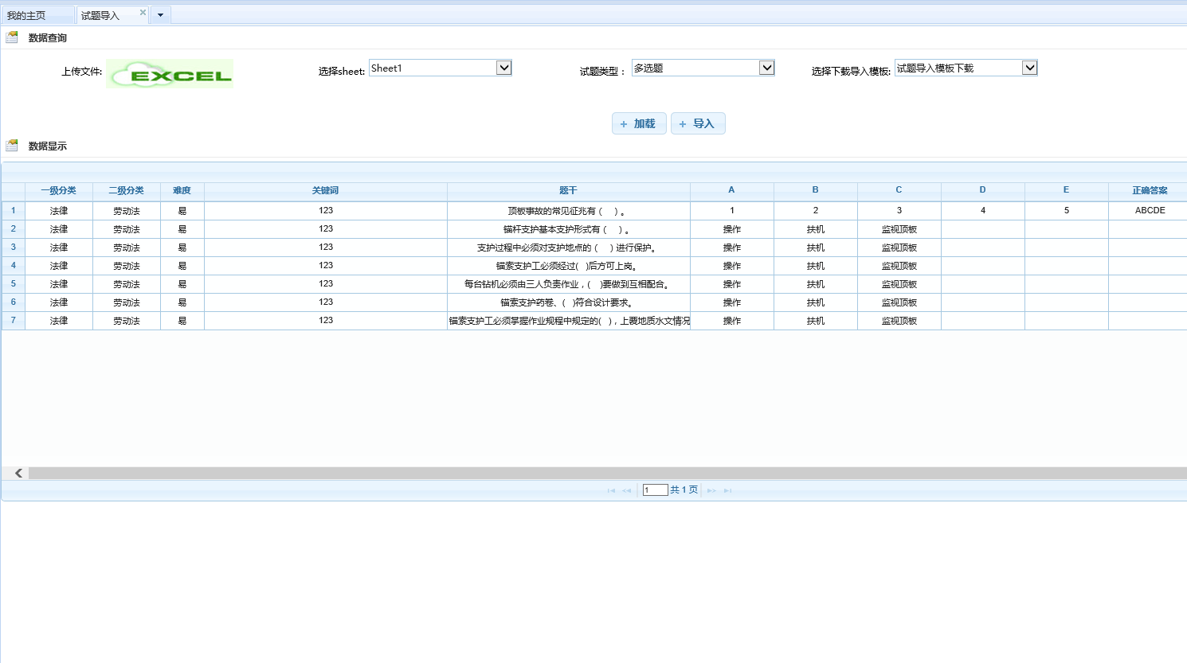The height and width of the screenshot is (663, 1187).
Task: Expand the 选择sheet dropdown
Action: point(503,68)
